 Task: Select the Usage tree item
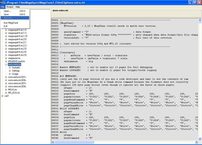point(15,74)
